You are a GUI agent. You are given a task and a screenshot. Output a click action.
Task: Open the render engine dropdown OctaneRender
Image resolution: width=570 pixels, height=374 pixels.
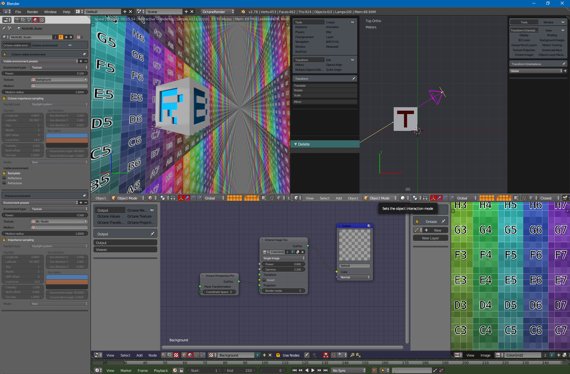[x=218, y=12]
